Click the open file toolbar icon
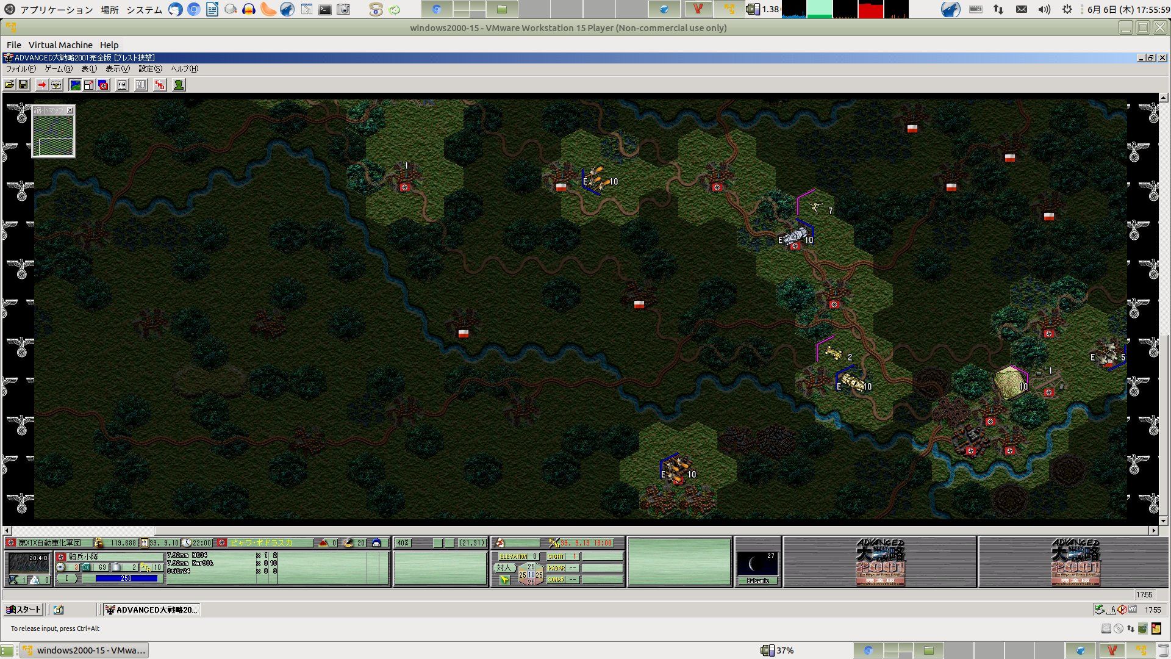This screenshot has width=1171, height=659. click(x=10, y=85)
